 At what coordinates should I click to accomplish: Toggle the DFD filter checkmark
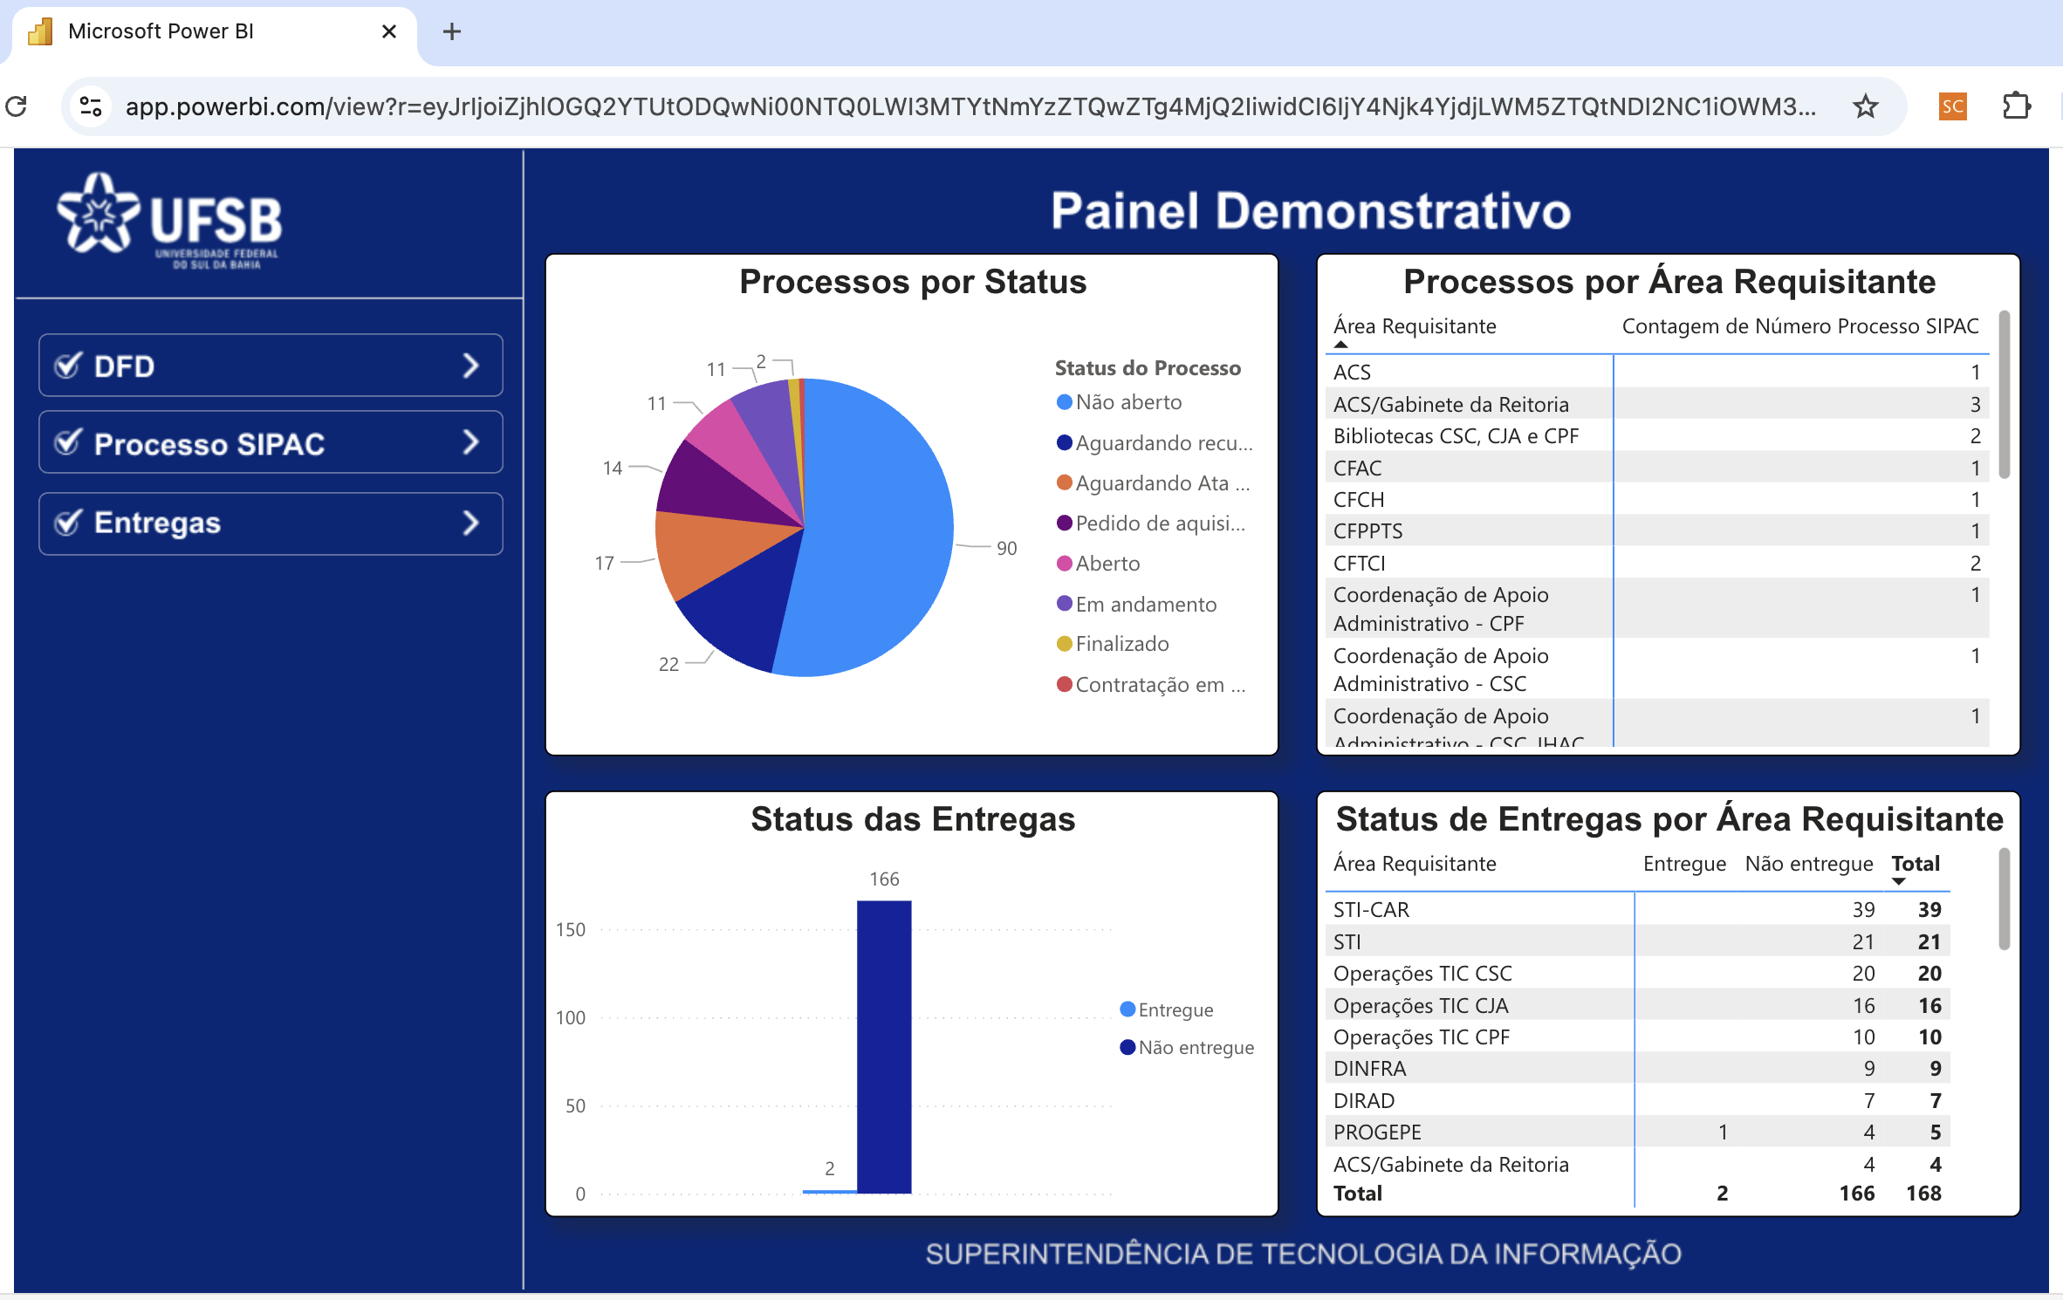[x=67, y=366]
